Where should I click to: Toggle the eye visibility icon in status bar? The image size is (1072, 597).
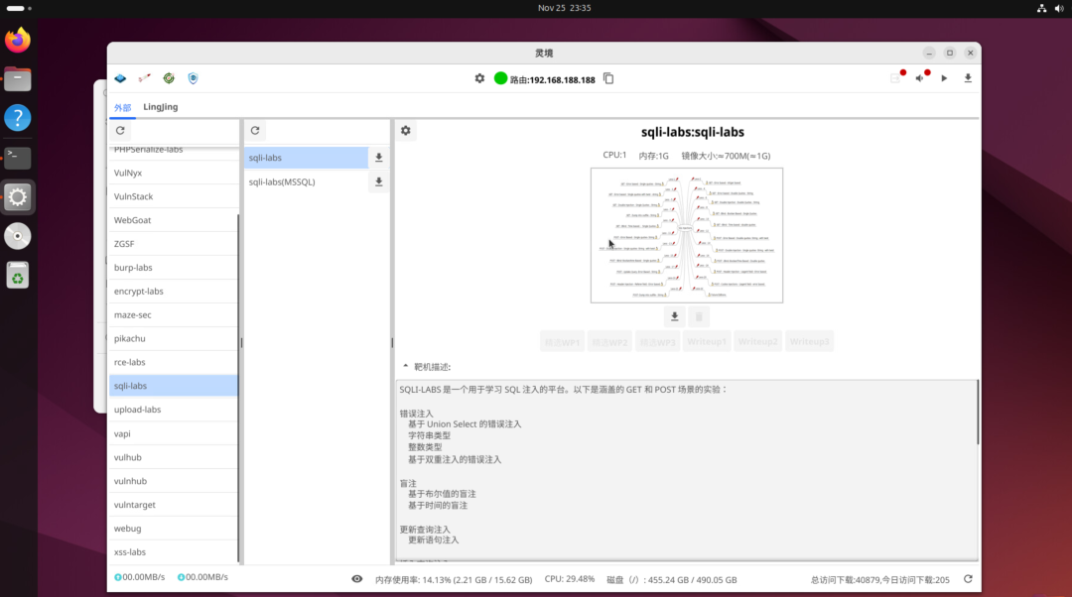pyautogui.click(x=357, y=579)
